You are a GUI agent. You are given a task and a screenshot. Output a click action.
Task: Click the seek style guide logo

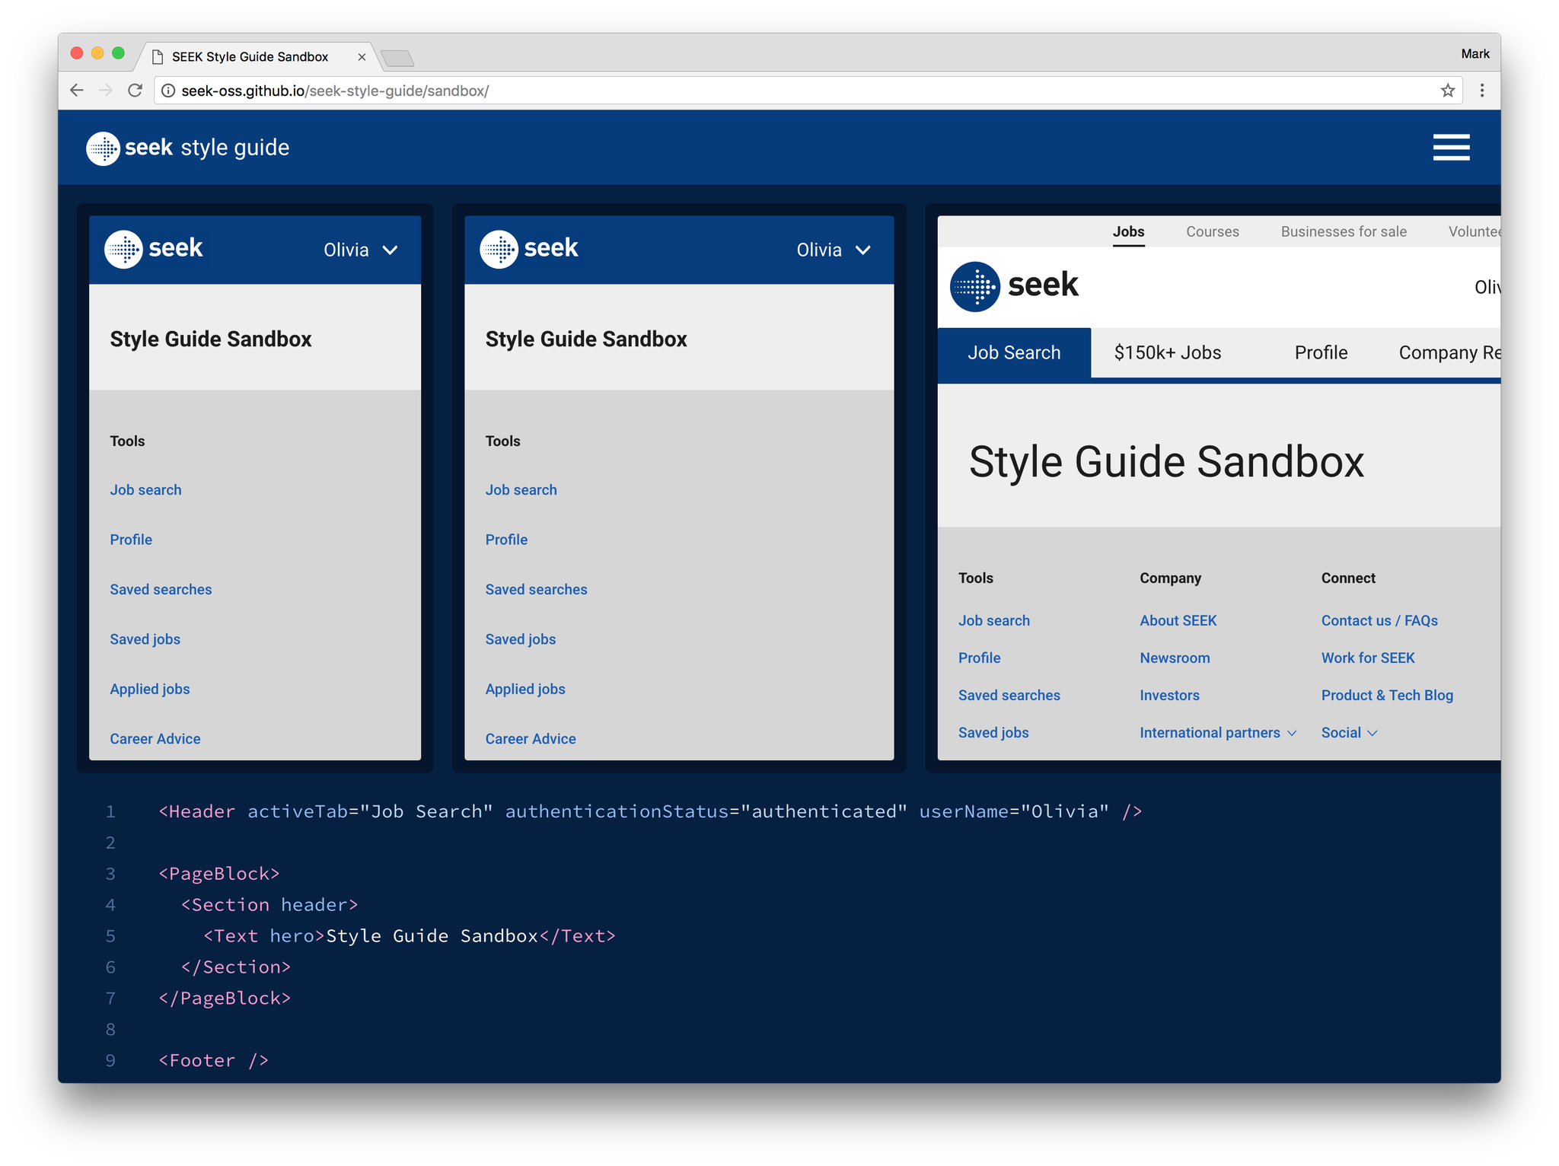coord(188,148)
